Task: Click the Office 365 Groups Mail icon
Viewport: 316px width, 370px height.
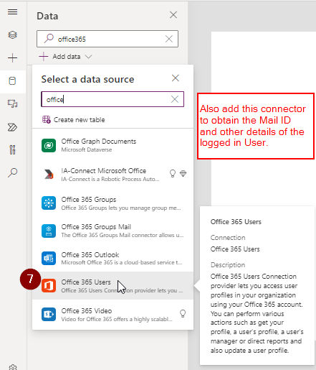Action: click(x=49, y=231)
